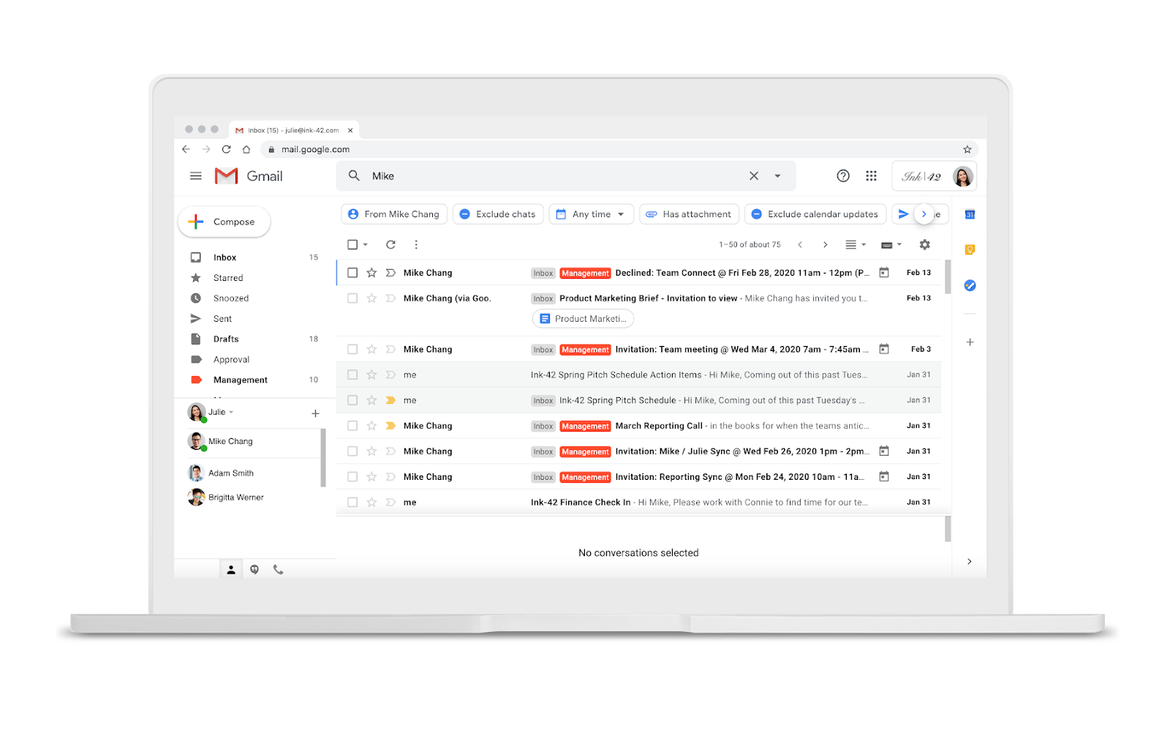
Task: Select the March Reporting Call checkbox
Action: (352, 426)
